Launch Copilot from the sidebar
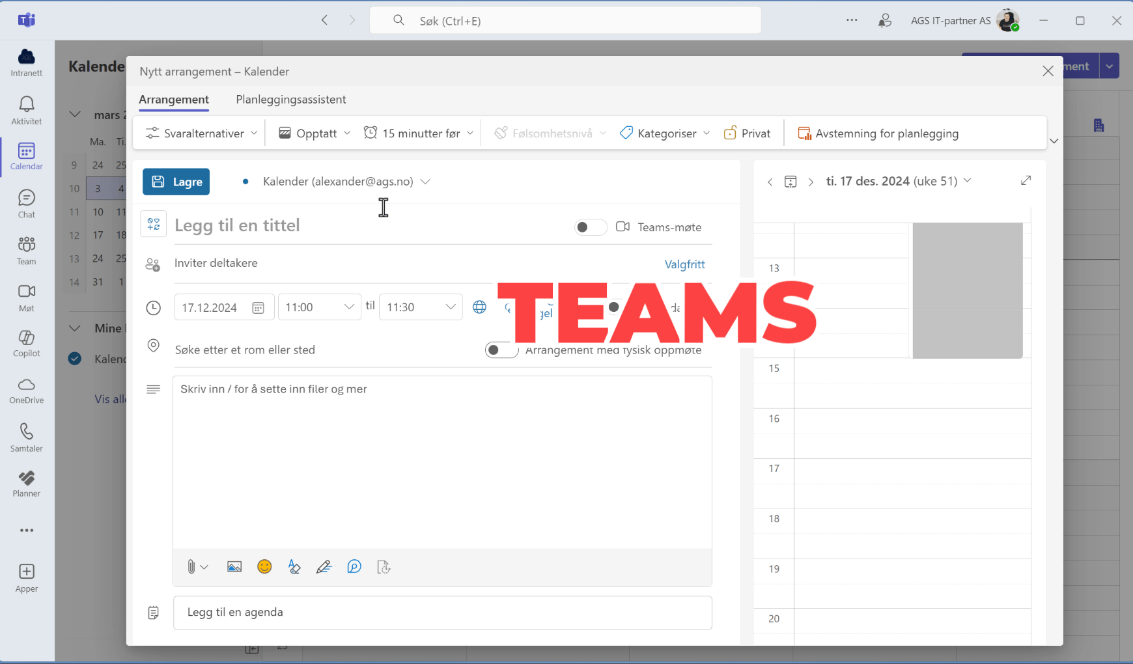This screenshot has width=1133, height=664. pos(27,343)
